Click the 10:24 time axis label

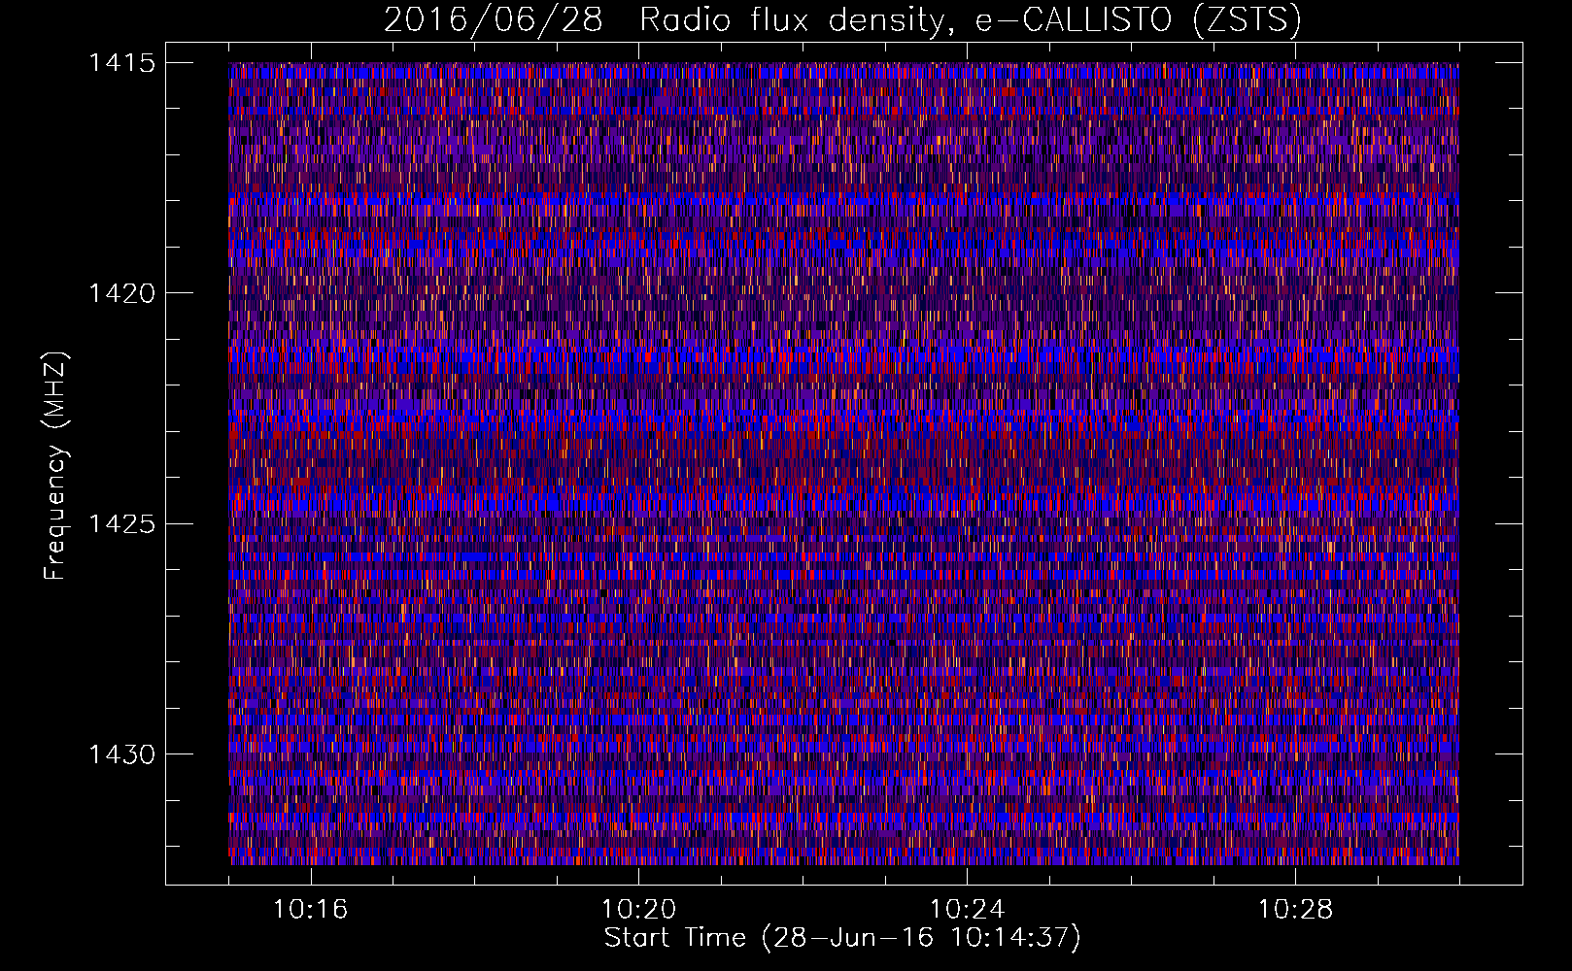[x=967, y=910]
